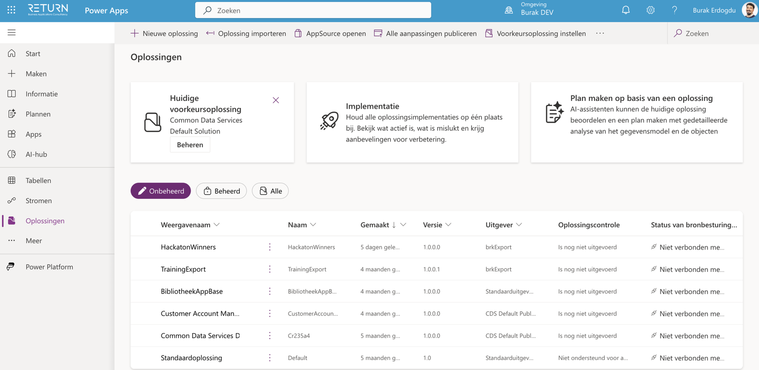Click the Return company logo
Image resolution: width=759 pixels, height=370 pixels.
48,10
